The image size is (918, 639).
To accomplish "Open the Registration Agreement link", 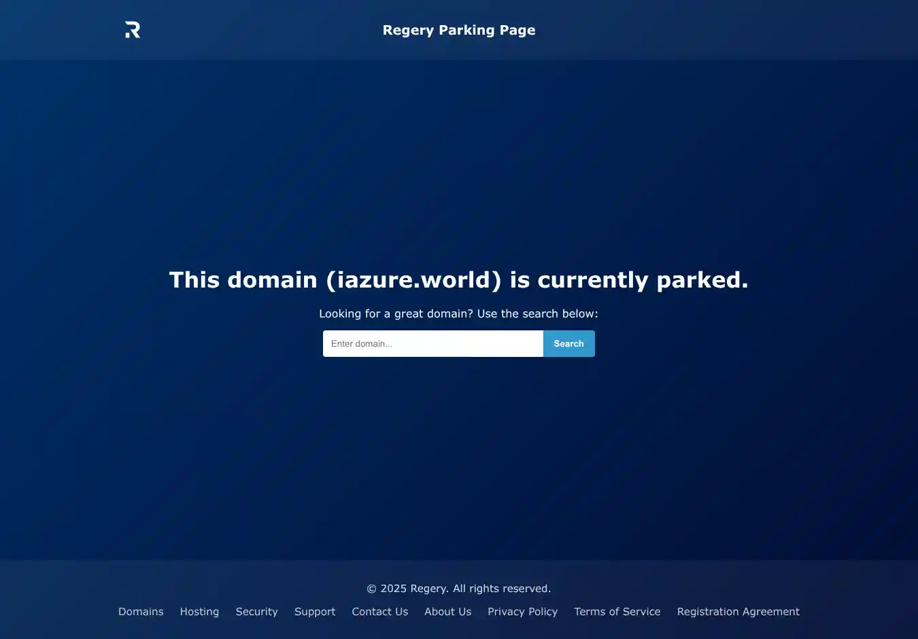I will 738,611.
